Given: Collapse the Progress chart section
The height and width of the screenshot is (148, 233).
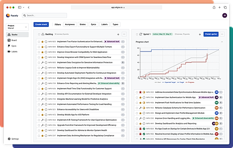Looking at the screenshot, I should [222, 42].
